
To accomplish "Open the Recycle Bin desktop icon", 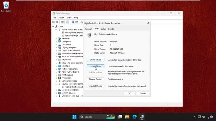I will (x=6, y=7).
